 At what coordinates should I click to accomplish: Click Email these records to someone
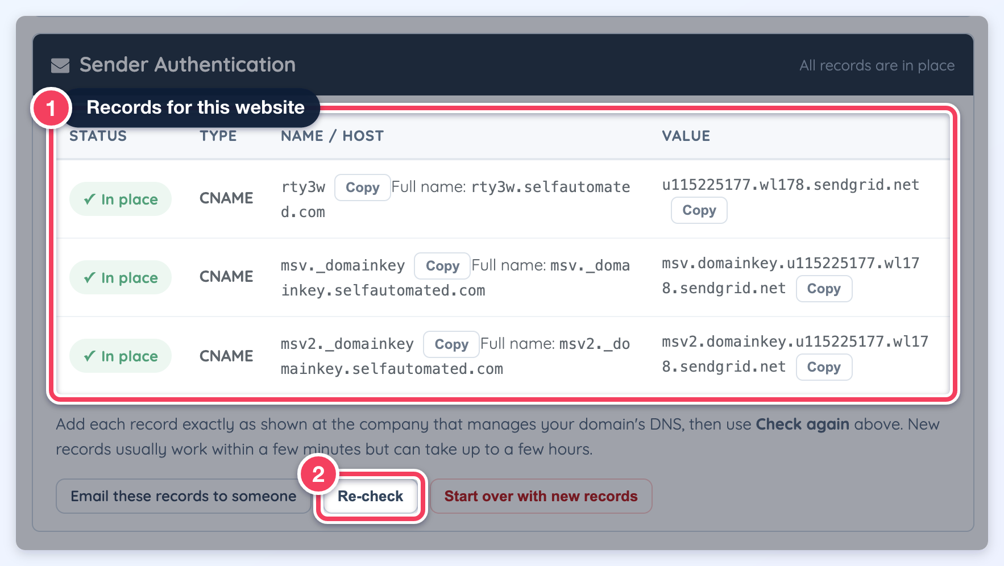(184, 496)
